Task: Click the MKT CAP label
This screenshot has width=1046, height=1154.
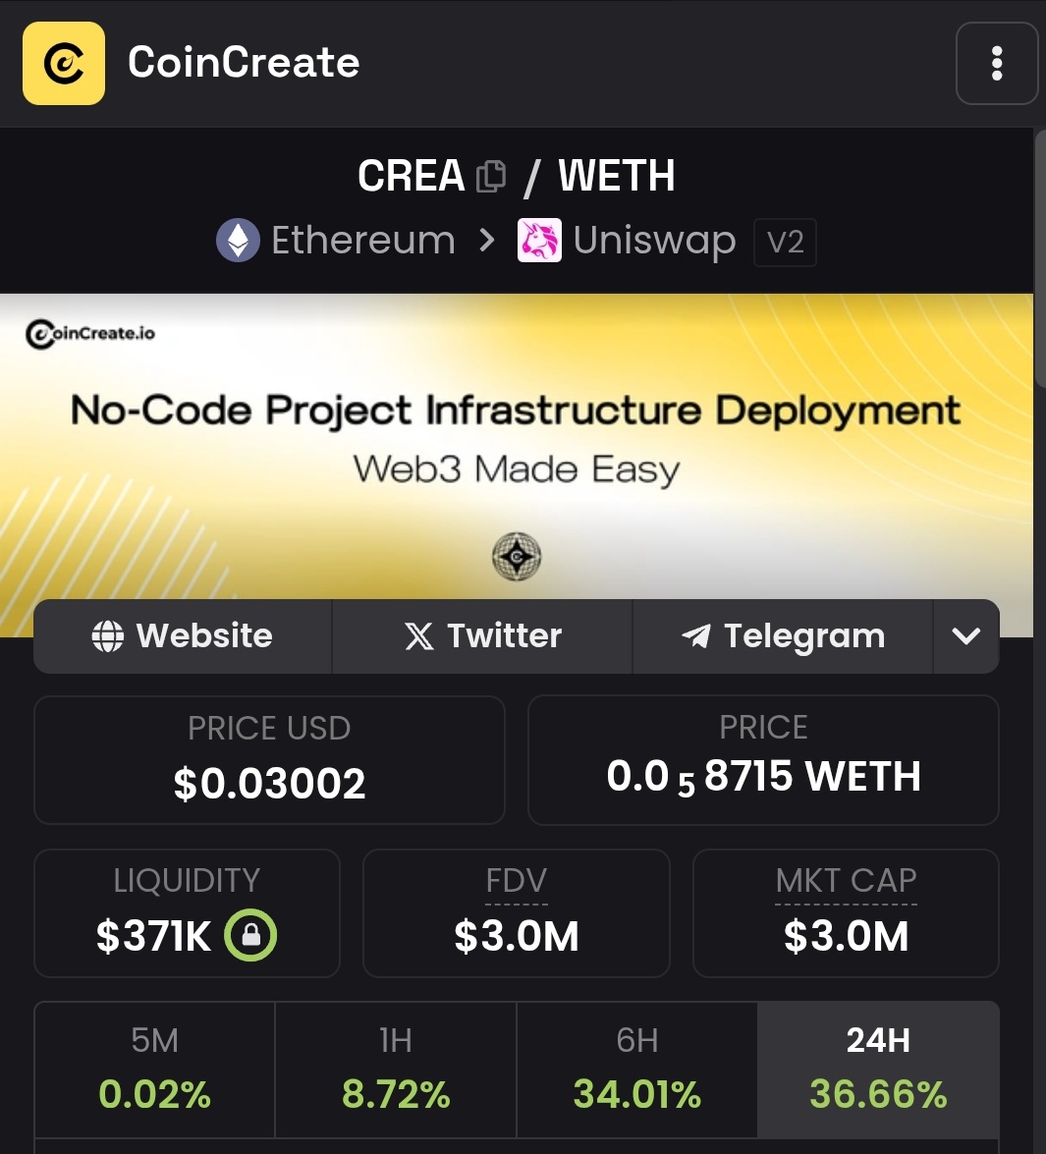Action: 846,881
